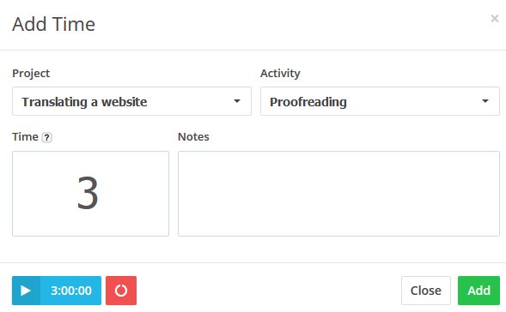Reset the timer using the red circular-arrow button

[x=121, y=291]
